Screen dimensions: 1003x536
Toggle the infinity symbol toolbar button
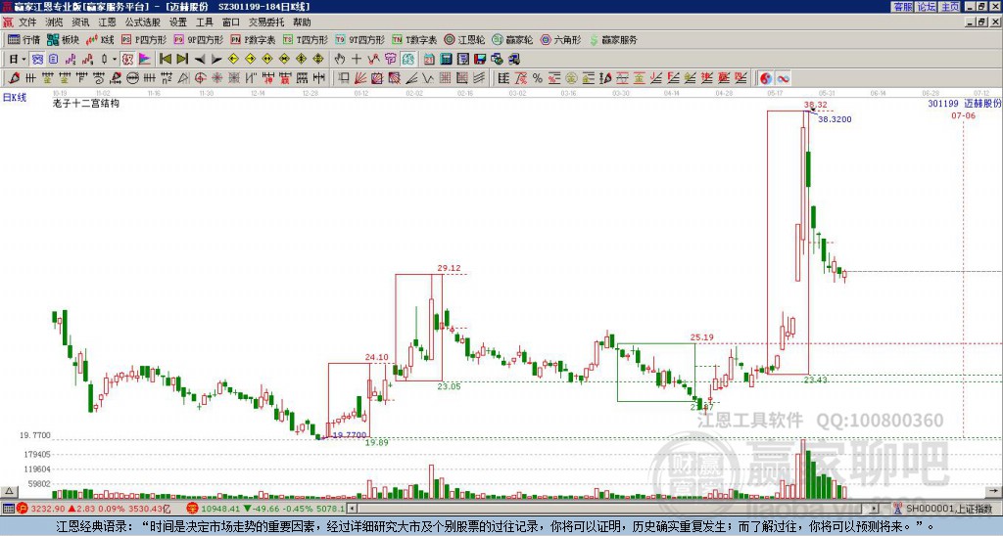[783, 78]
